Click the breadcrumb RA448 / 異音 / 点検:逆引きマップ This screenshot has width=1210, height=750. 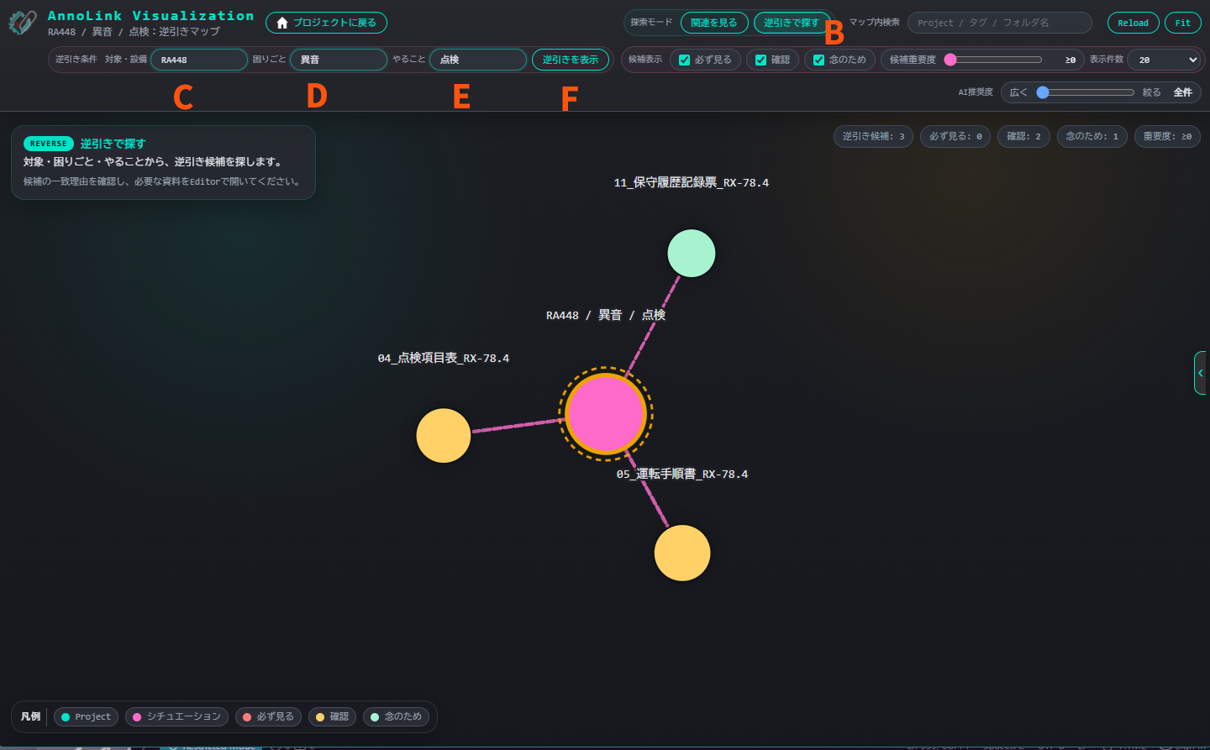pos(134,32)
